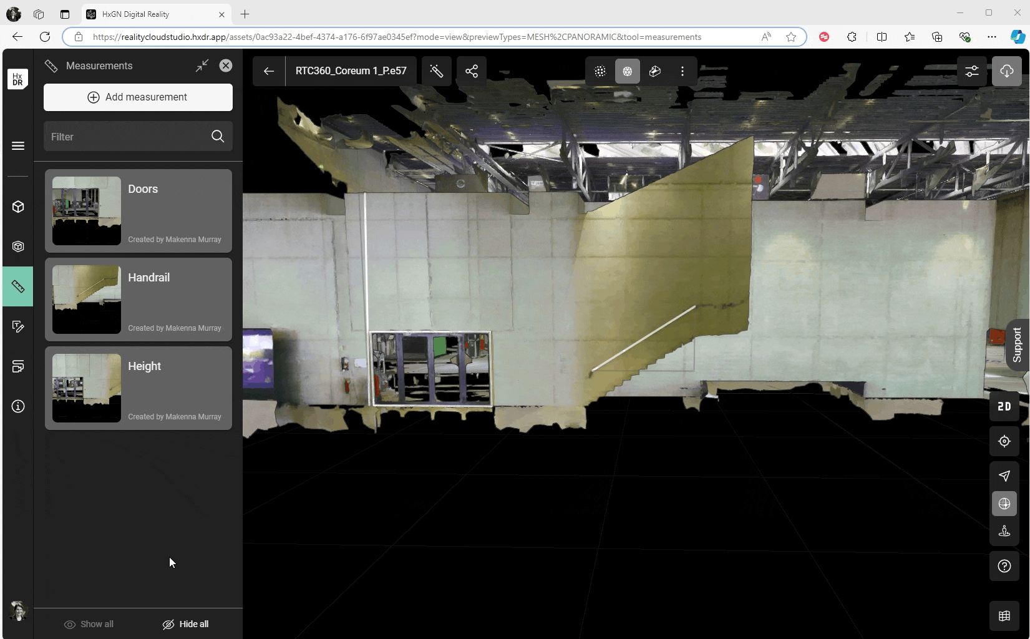The image size is (1030, 639).
Task: Enable the point cloud preview toggle
Action: tap(600, 71)
